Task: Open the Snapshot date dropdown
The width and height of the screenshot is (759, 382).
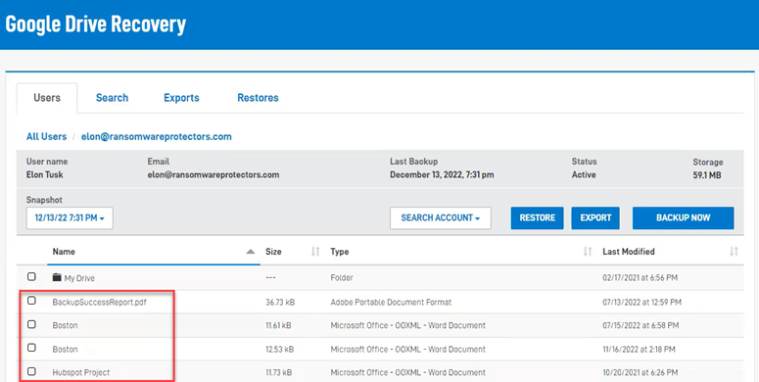Action: tap(70, 217)
